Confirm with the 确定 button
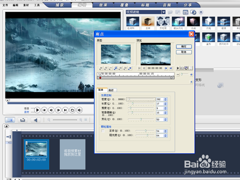Image resolution: width=240 pixels, height=180 pixels. click(184, 46)
